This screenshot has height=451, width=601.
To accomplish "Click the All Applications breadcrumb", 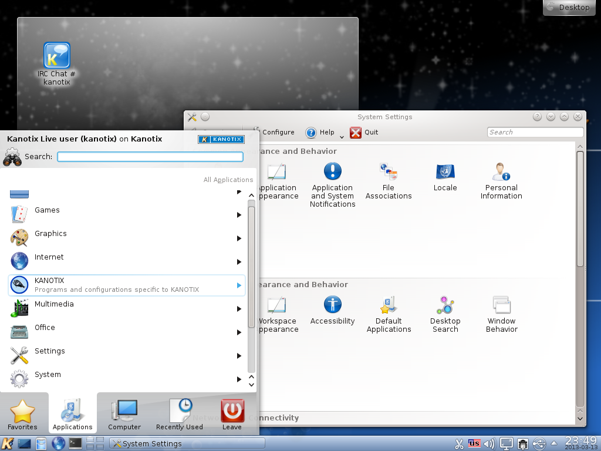I will (228, 180).
